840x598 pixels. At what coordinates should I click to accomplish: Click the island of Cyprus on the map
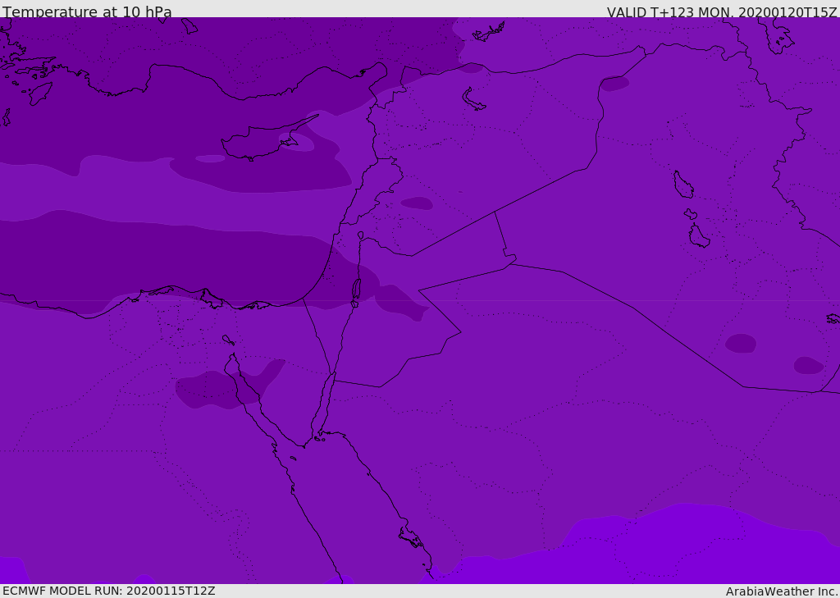(x=263, y=140)
